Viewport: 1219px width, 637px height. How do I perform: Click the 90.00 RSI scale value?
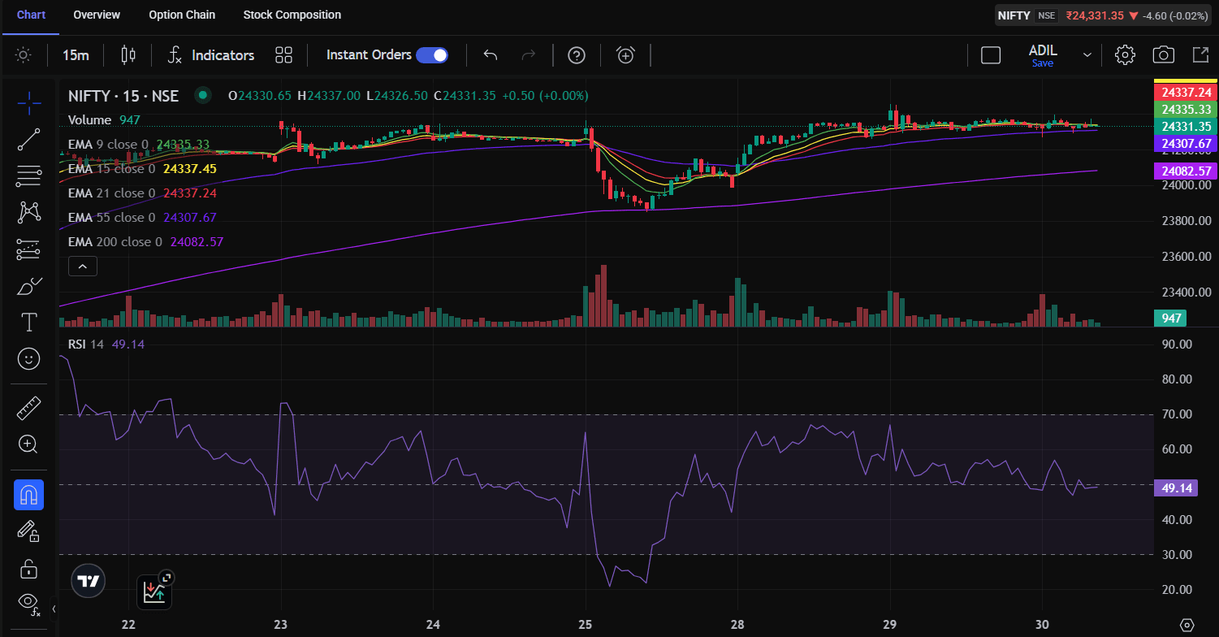(x=1177, y=344)
